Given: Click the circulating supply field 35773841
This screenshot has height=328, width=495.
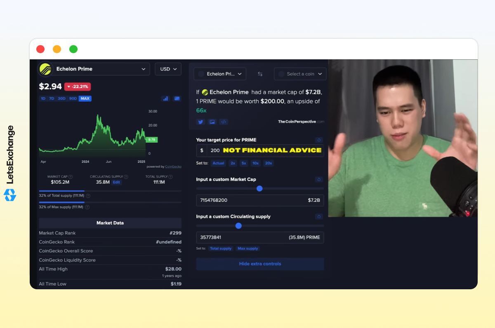Looking at the screenshot, I should click(260, 237).
